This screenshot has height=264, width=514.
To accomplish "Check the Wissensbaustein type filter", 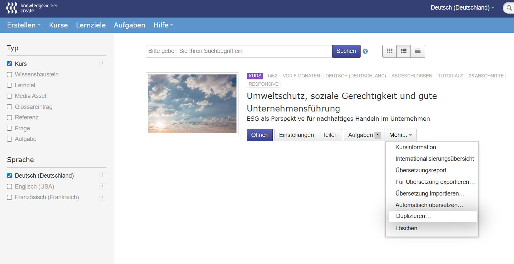I will pos(10,75).
